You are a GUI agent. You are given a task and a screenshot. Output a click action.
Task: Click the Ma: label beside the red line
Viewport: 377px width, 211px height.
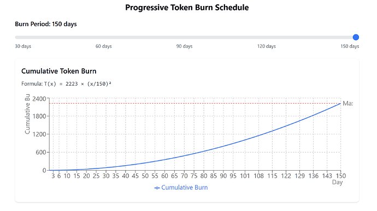[x=347, y=104]
